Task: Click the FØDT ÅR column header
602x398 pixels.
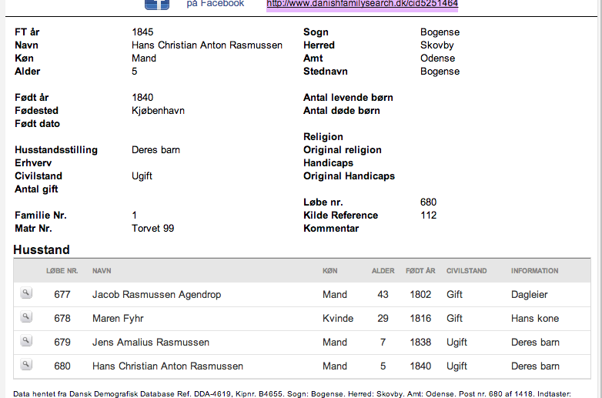Action: tap(420, 270)
